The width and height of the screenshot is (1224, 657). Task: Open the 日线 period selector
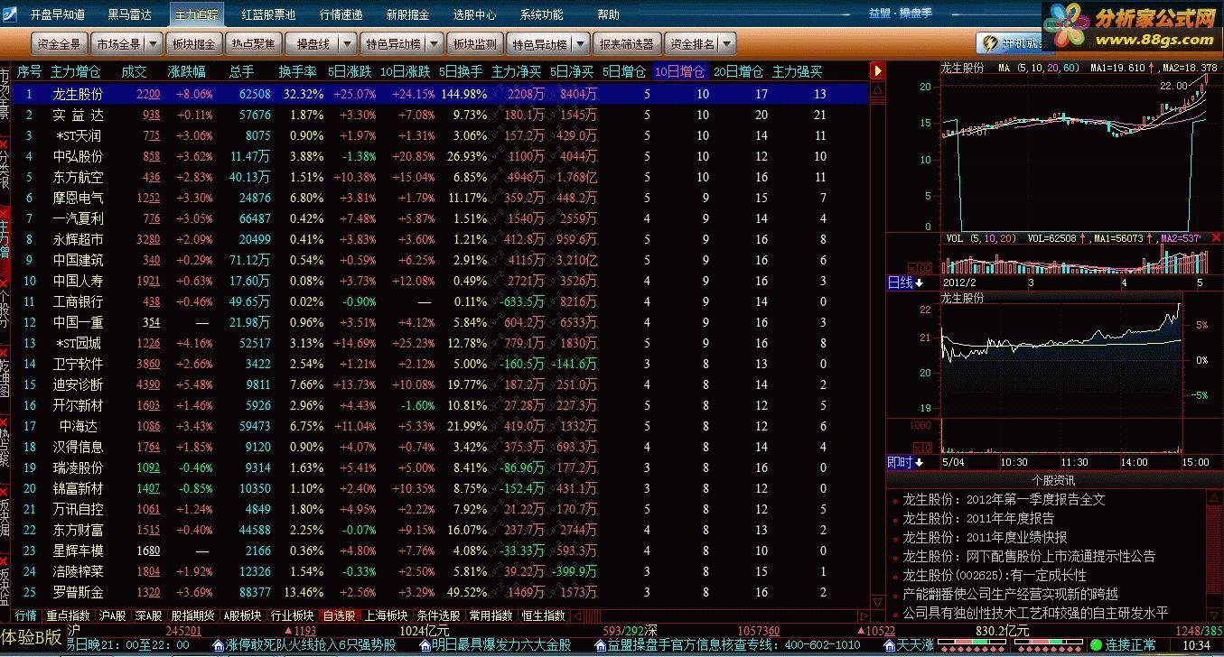[x=906, y=283]
